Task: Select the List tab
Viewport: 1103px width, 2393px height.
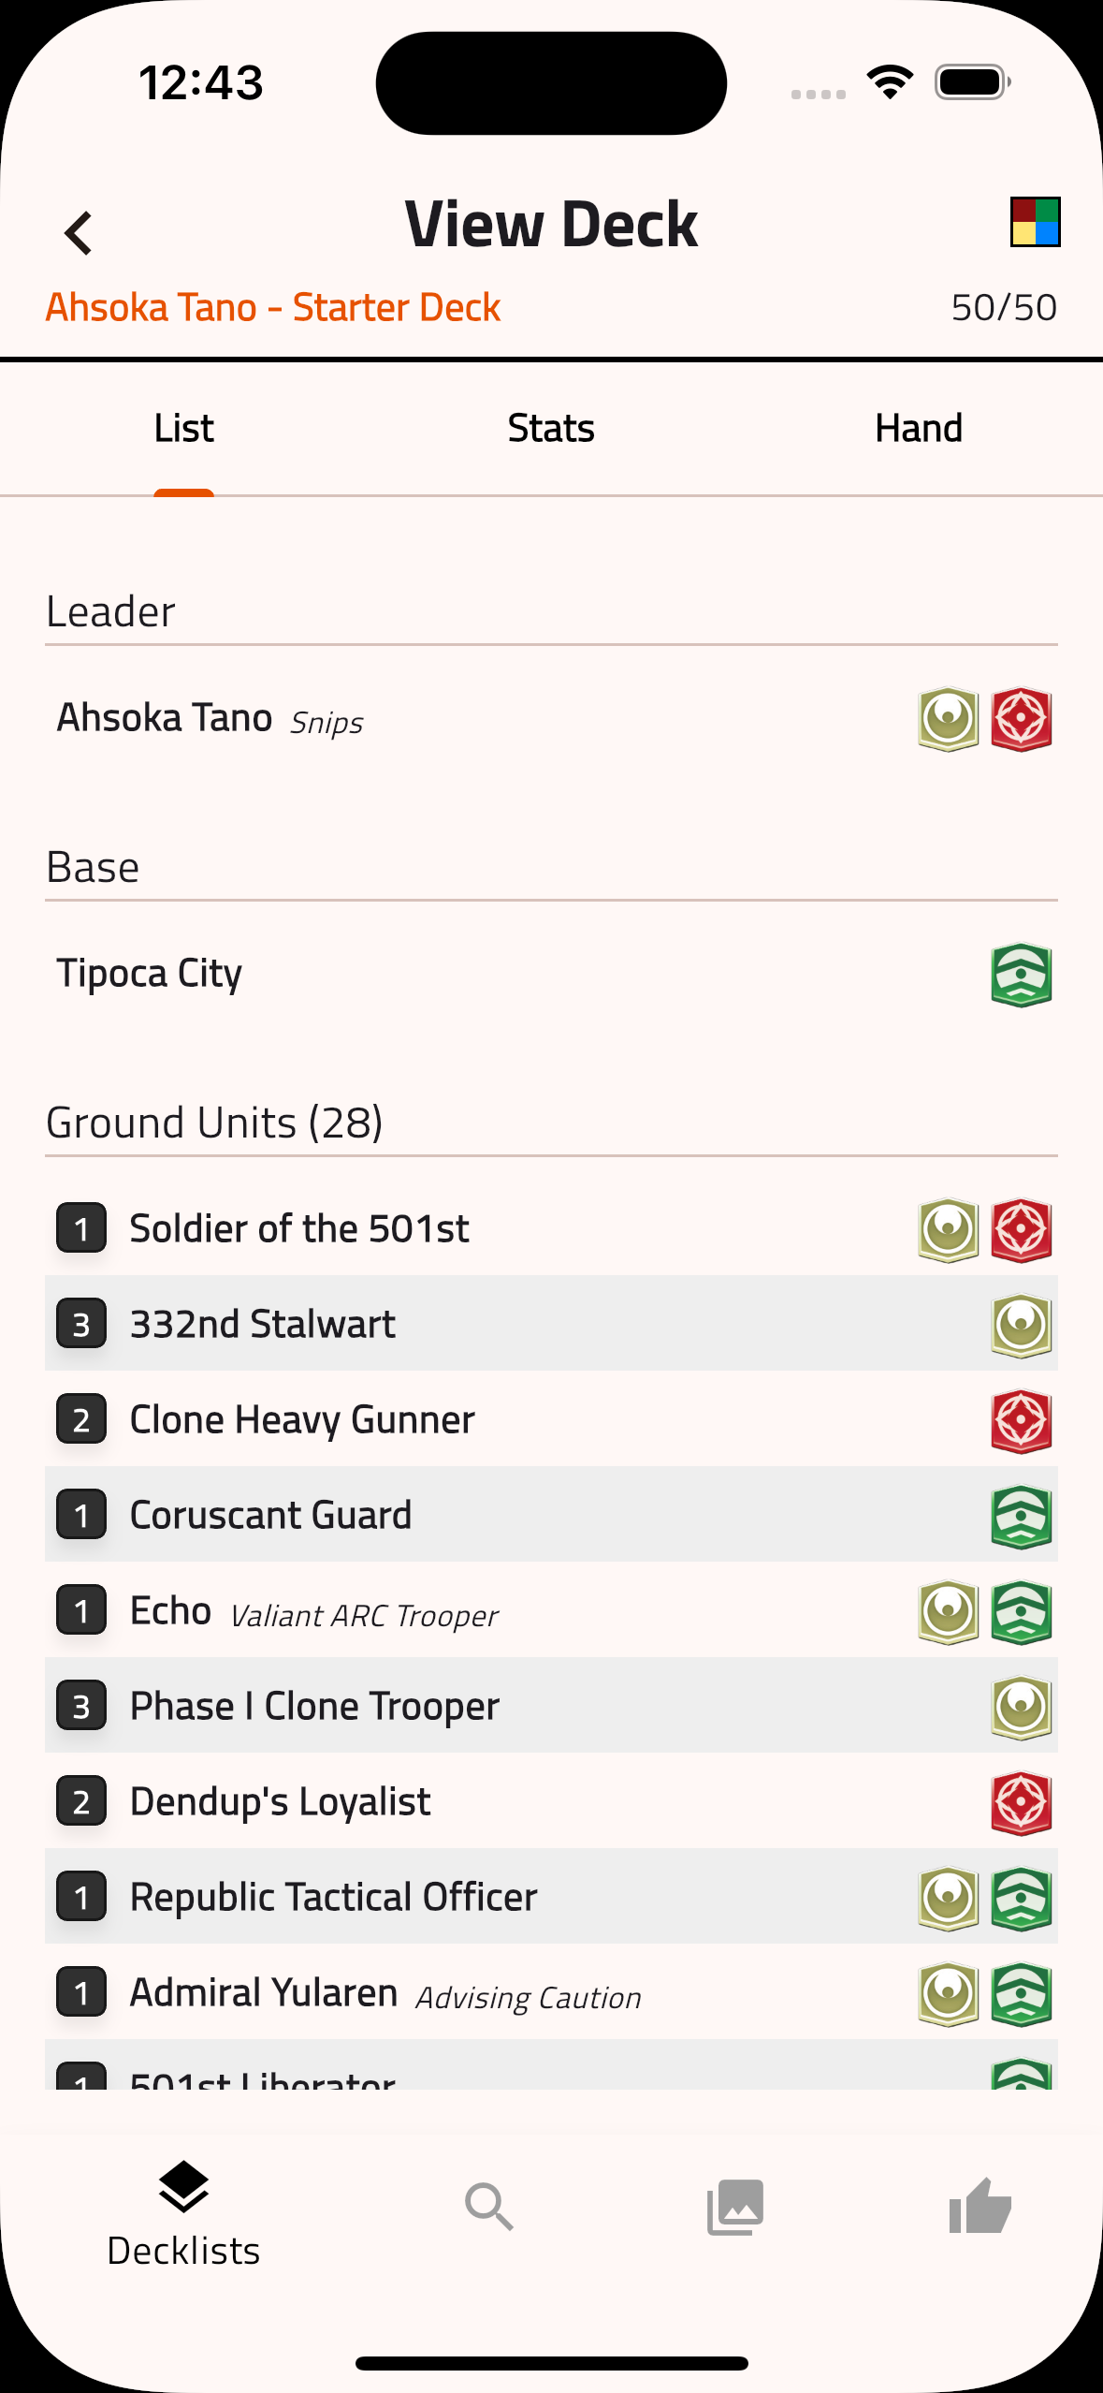Action: [x=183, y=427]
